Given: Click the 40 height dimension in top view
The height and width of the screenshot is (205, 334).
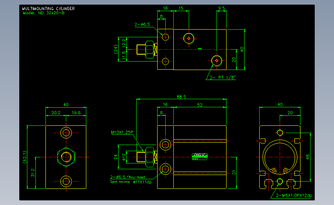Looking at the screenshot, I should (242, 49).
